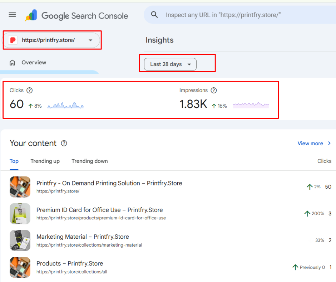This screenshot has width=336, height=282.
Task: Open the Marketing Material collection link
Action: [83, 237]
